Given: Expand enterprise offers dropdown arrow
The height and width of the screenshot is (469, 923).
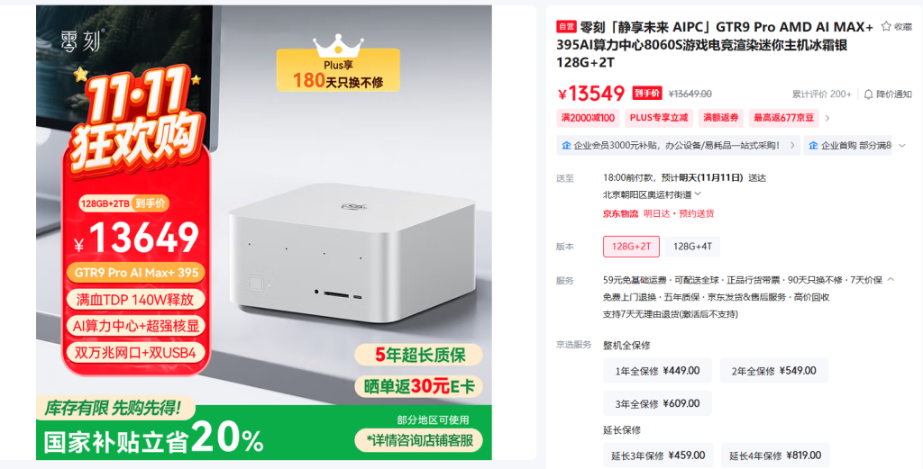Looking at the screenshot, I should tap(902, 145).
